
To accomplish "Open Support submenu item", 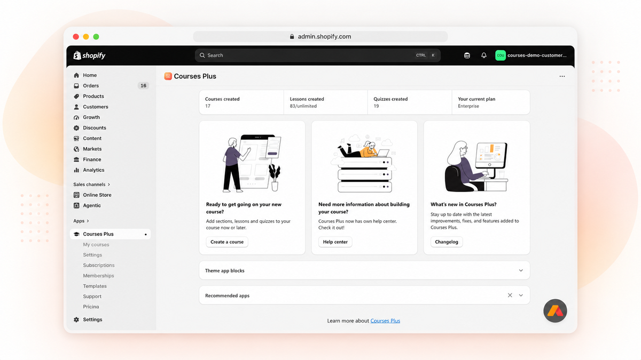I will coord(92,297).
